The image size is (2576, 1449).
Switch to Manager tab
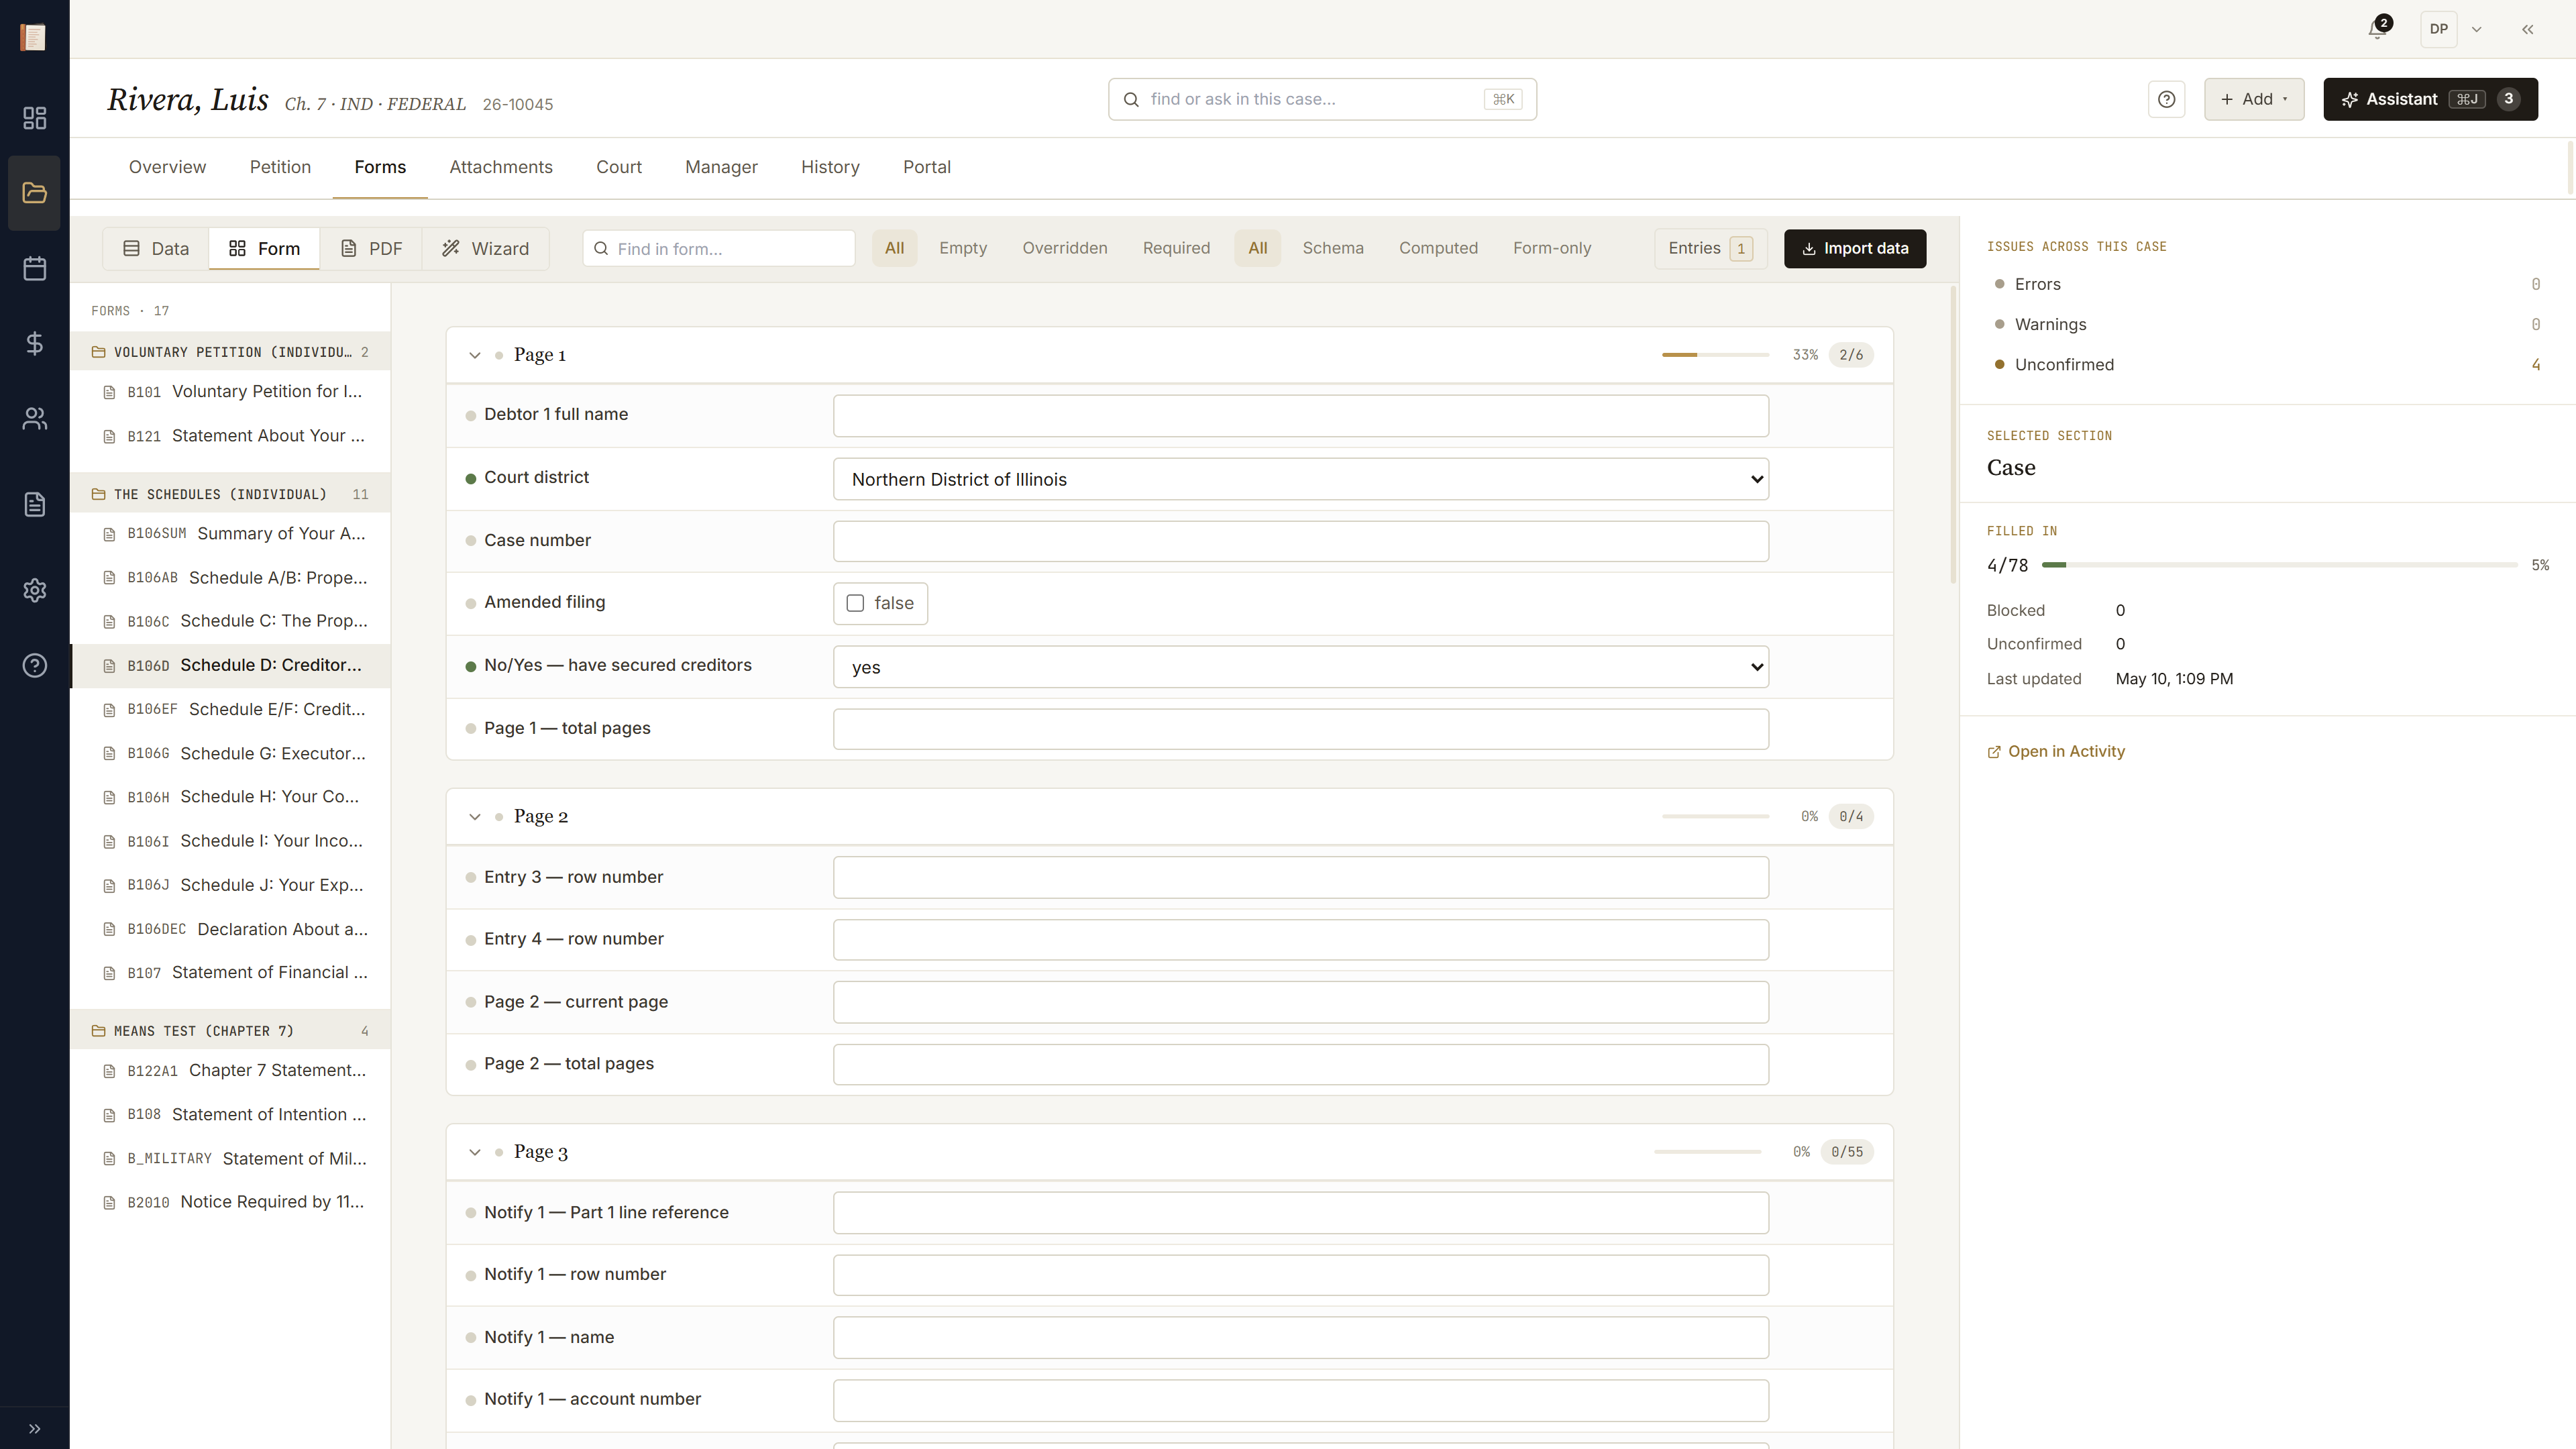(x=721, y=167)
